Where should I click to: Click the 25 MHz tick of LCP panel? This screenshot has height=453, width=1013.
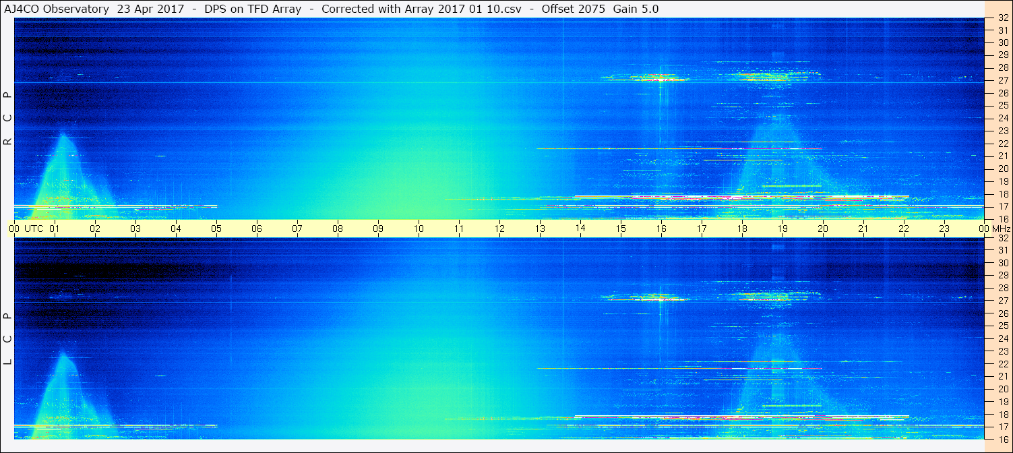[1002, 326]
